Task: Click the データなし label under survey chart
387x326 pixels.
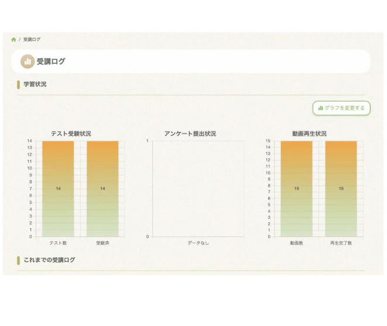Action: [198, 243]
